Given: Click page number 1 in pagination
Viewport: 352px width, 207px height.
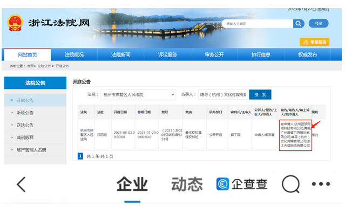Looking at the screenshot, I should 80,156.
